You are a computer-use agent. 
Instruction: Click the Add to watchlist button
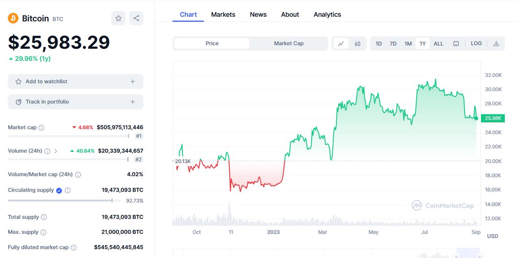(x=76, y=82)
